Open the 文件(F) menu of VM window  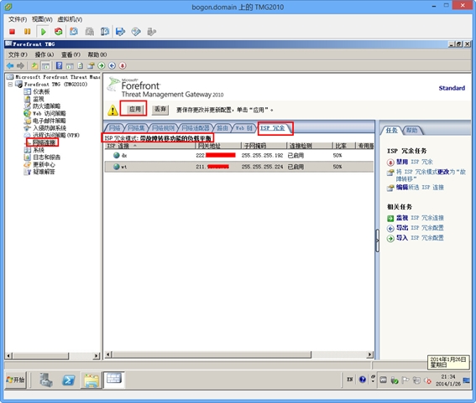(18, 19)
